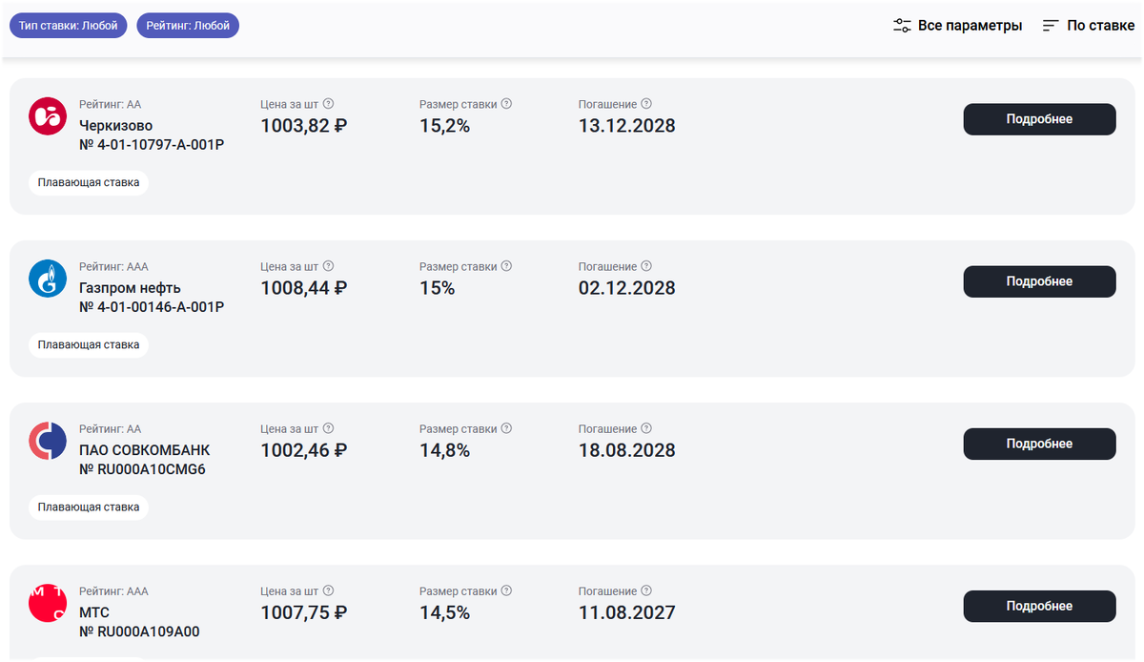Select bond number 4-01-10797-A-001P
Image resolution: width=1144 pixels, height=662 pixels.
pos(152,145)
